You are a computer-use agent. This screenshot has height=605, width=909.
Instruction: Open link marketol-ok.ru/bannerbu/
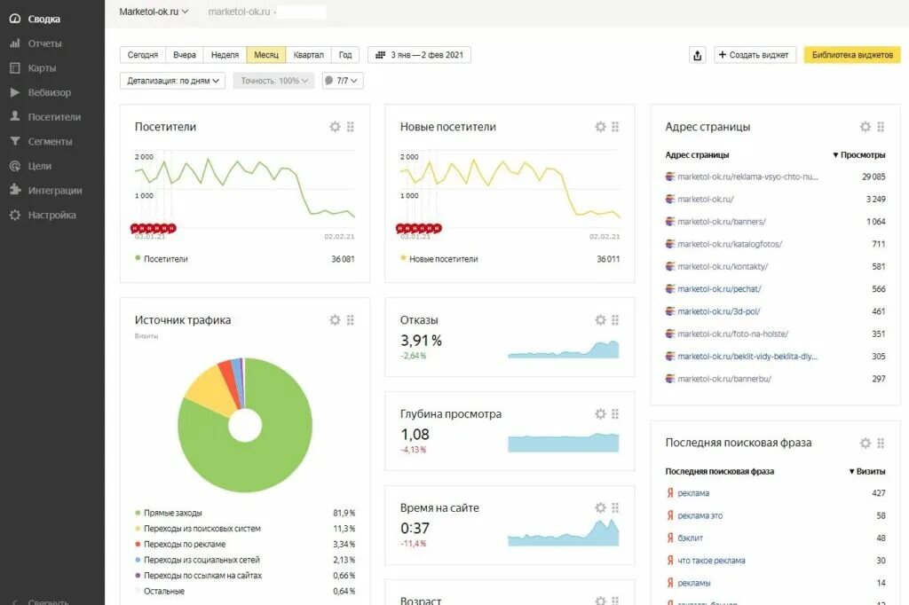(724, 379)
